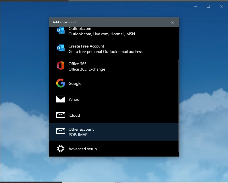Click the 'Add an account' dialog title

pyautogui.click(x=64, y=22)
